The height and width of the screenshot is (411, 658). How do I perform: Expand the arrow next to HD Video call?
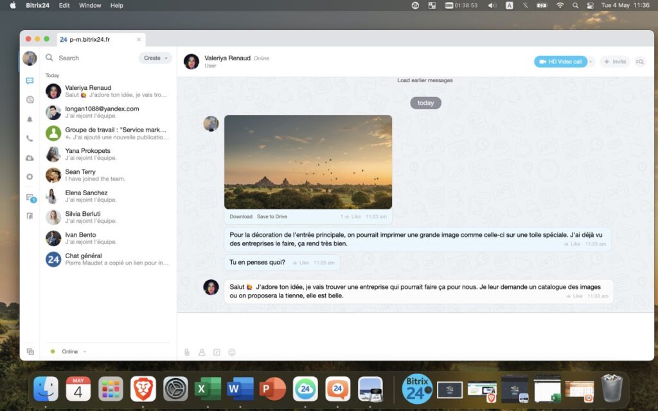(591, 62)
